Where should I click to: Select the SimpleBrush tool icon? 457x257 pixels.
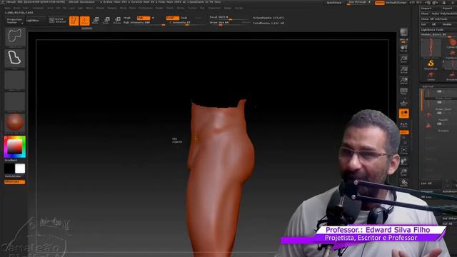pos(431,64)
